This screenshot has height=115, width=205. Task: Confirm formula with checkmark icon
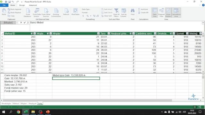pyautogui.click(x=25, y=23)
